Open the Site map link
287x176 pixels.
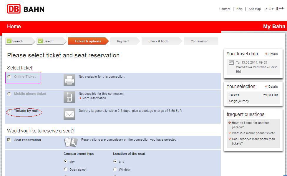[x=255, y=9]
